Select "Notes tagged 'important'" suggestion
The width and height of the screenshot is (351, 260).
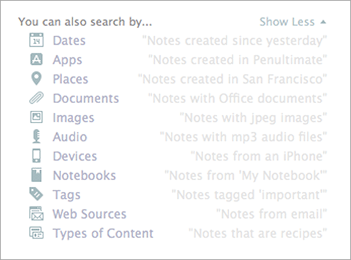point(249,195)
